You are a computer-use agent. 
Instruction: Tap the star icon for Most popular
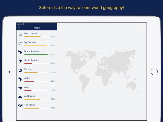[x=20, y=35]
